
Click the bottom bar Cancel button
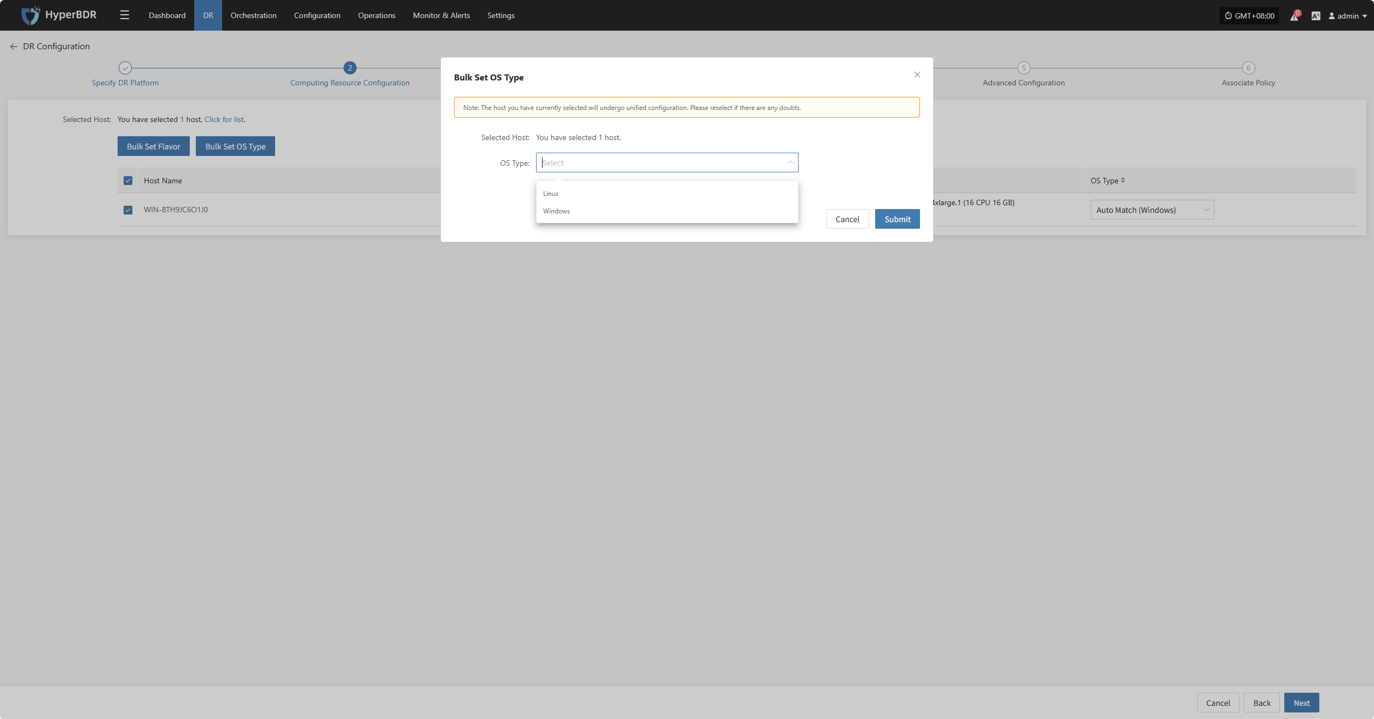tap(1218, 703)
